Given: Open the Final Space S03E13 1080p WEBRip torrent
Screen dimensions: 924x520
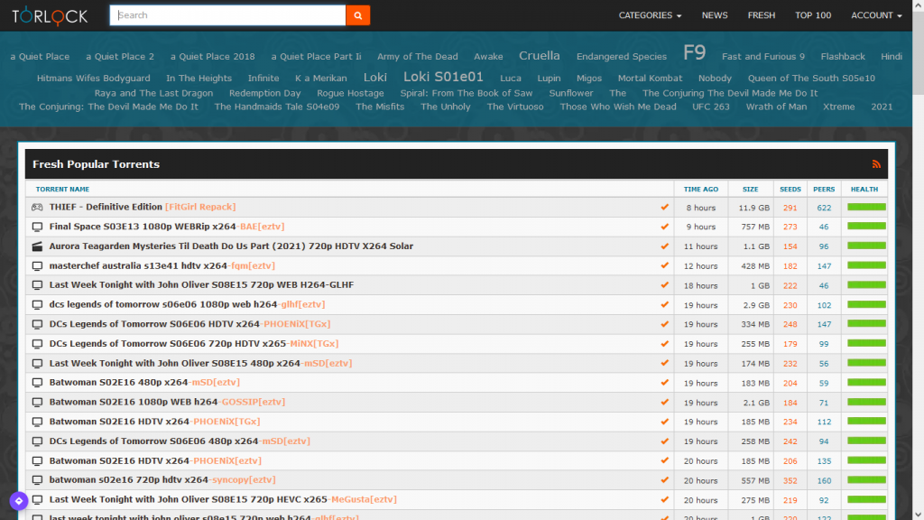Looking at the screenshot, I should 167,227.
